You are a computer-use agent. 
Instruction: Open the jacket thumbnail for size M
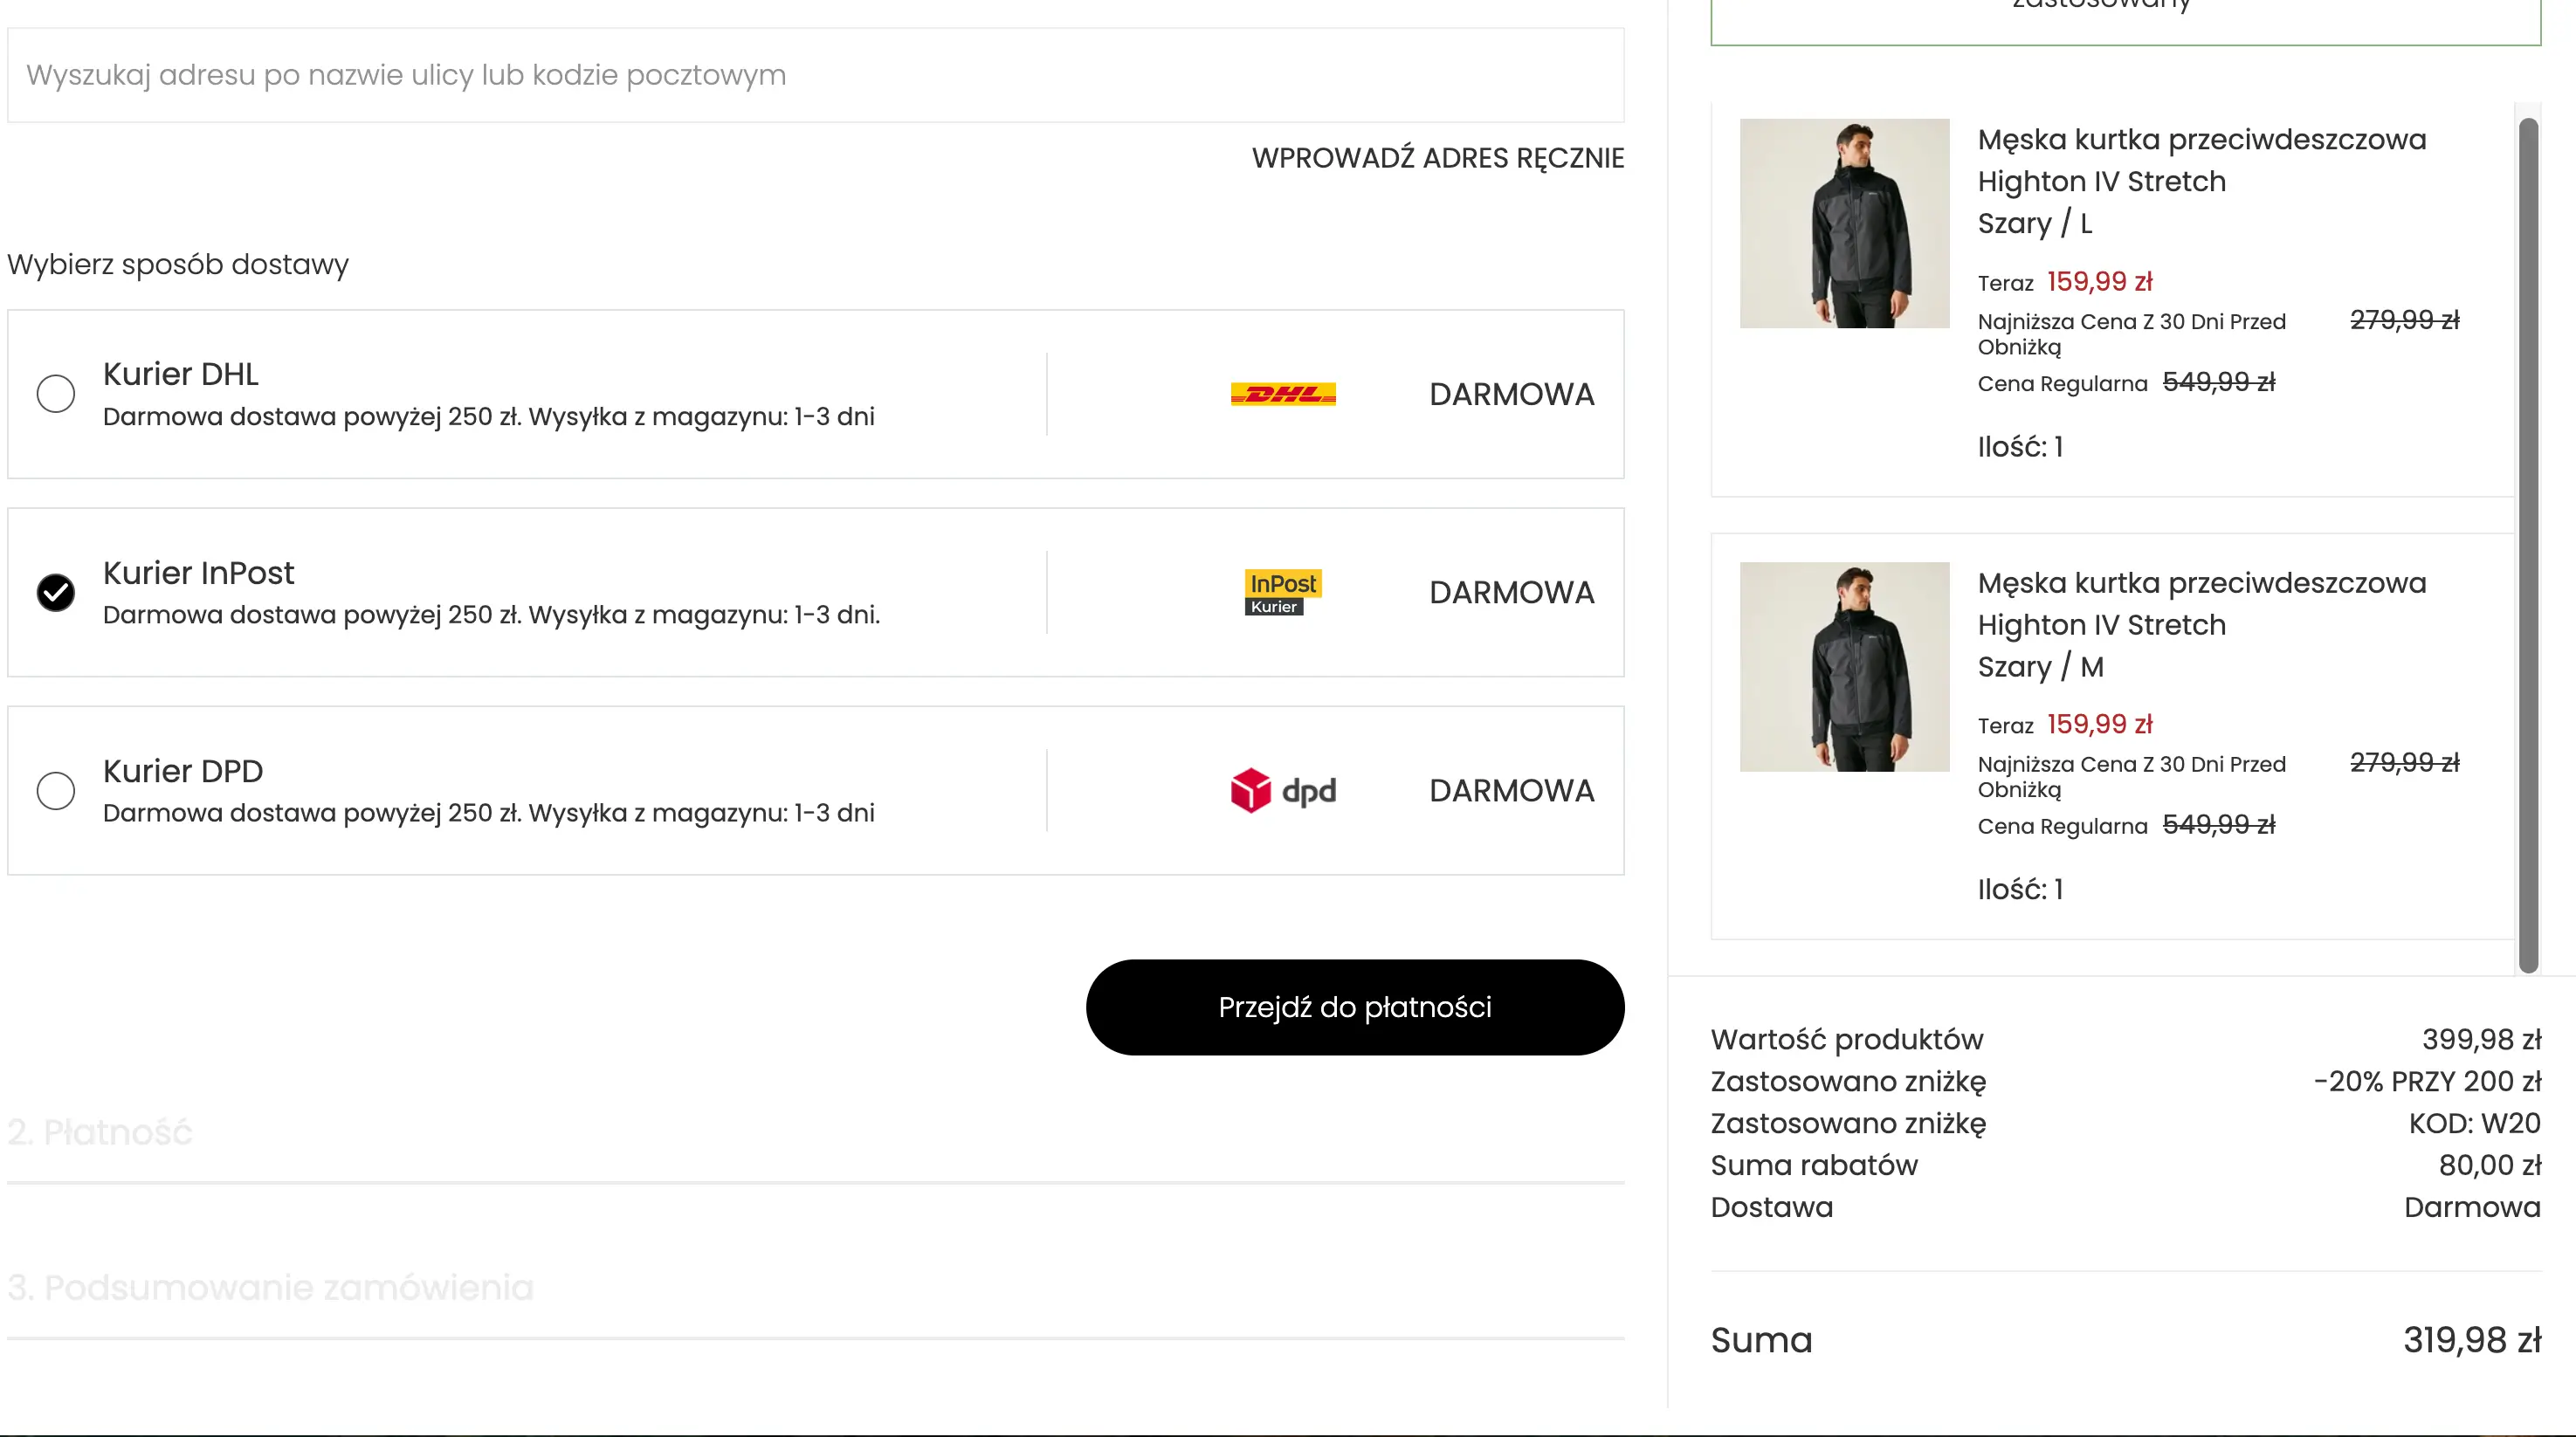[x=1844, y=666]
